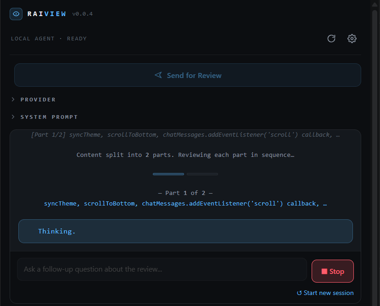Stop the review with Stop button
This screenshot has height=306, width=380.
tap(332, 271)
